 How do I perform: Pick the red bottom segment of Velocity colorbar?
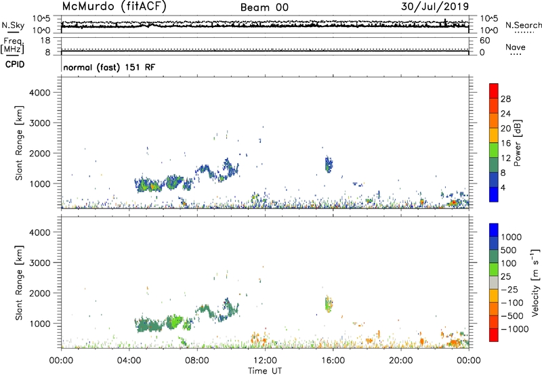(494, 335)
